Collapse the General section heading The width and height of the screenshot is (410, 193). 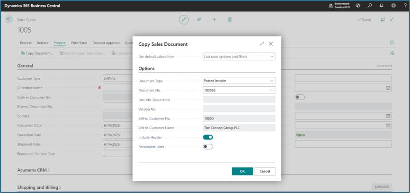pos(25,66)
